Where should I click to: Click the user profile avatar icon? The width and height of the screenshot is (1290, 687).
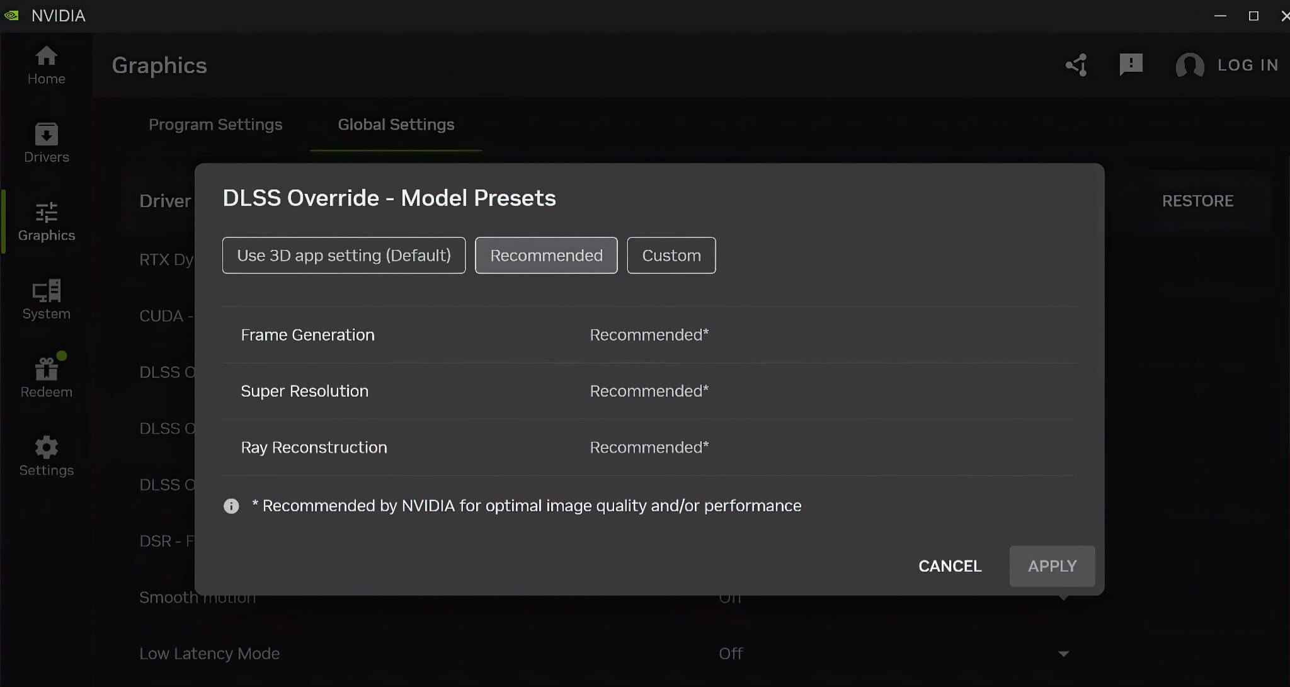coord(1189,65)
